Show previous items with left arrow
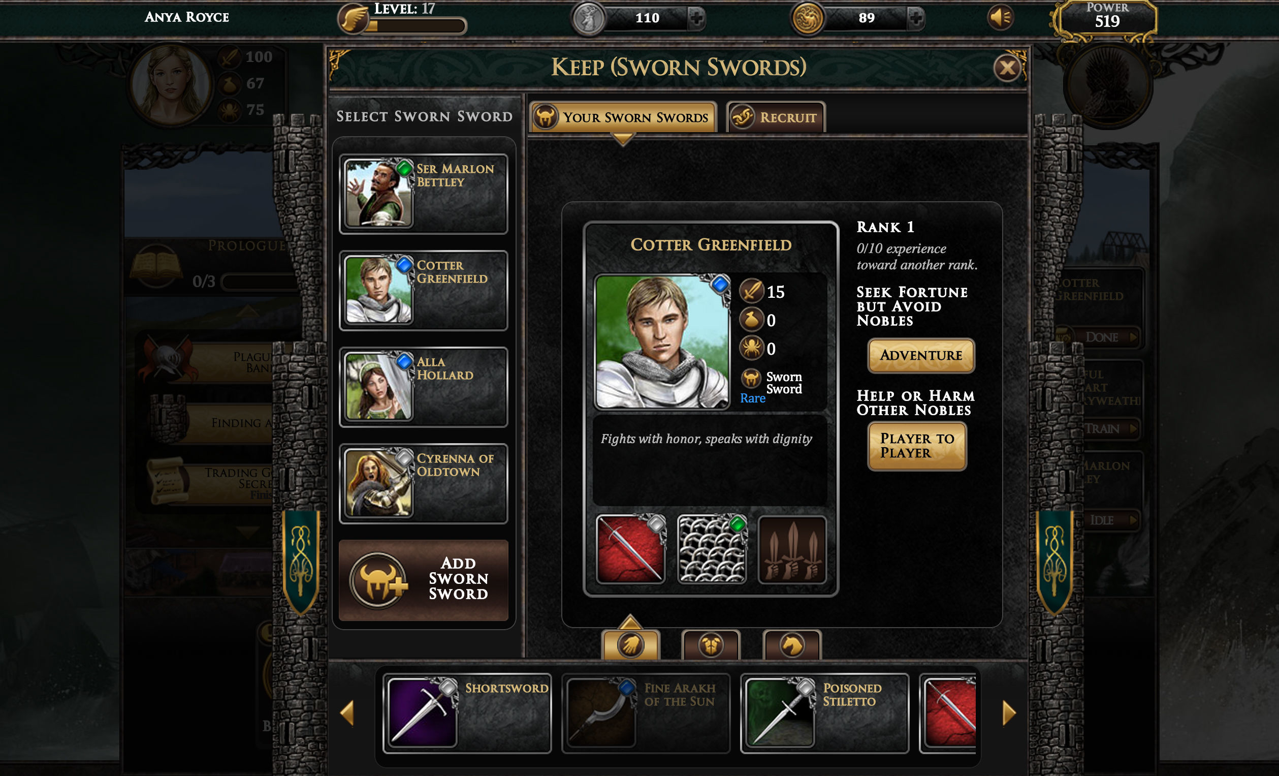The width and height of the screenshot is (1279, 776). pos(347,712)
